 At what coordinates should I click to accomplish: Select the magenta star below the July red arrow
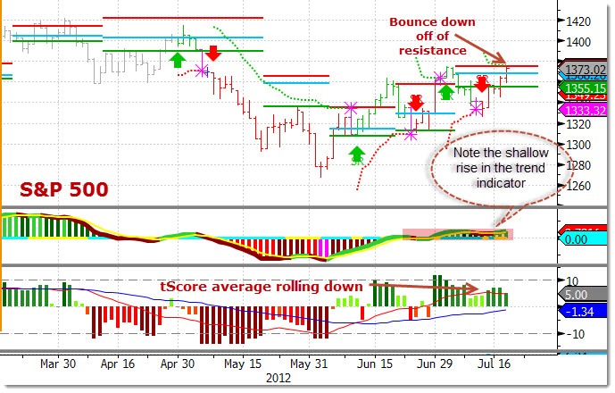pos(476,110)
